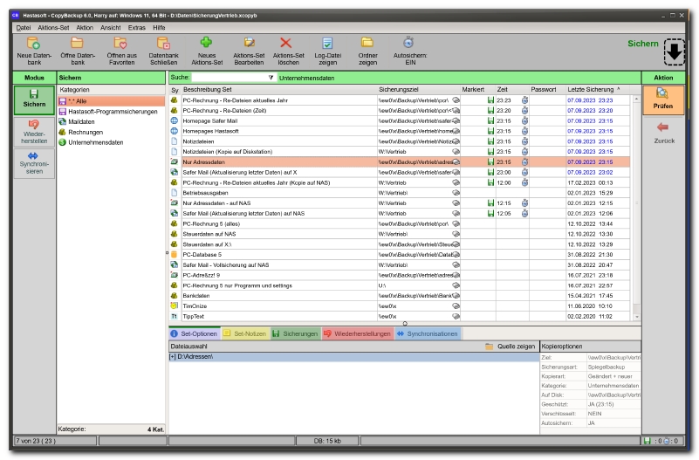
Task: Open the Extras menu
Action: click(x=136, y=28)
